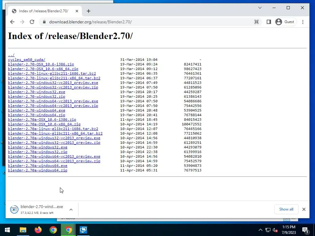Download blender-2.70-windows64.zip

(x=37, y=115)
